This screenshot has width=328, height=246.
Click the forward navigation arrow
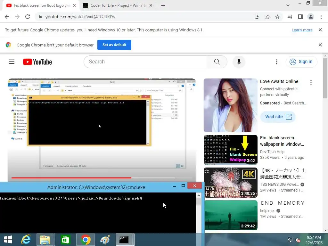[17, 17]
